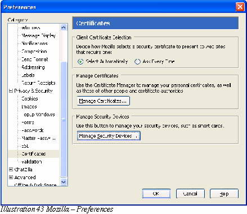Open the Return Receipts preferences
This screenshot has height=214, width=247.
click(x=38, y=83)
